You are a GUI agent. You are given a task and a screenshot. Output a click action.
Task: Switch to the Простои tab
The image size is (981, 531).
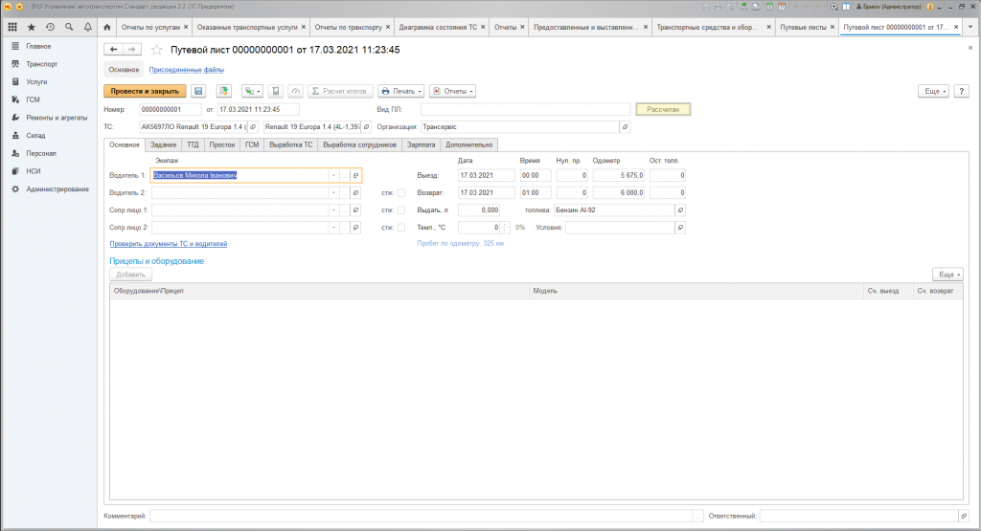tap(222, 144)
